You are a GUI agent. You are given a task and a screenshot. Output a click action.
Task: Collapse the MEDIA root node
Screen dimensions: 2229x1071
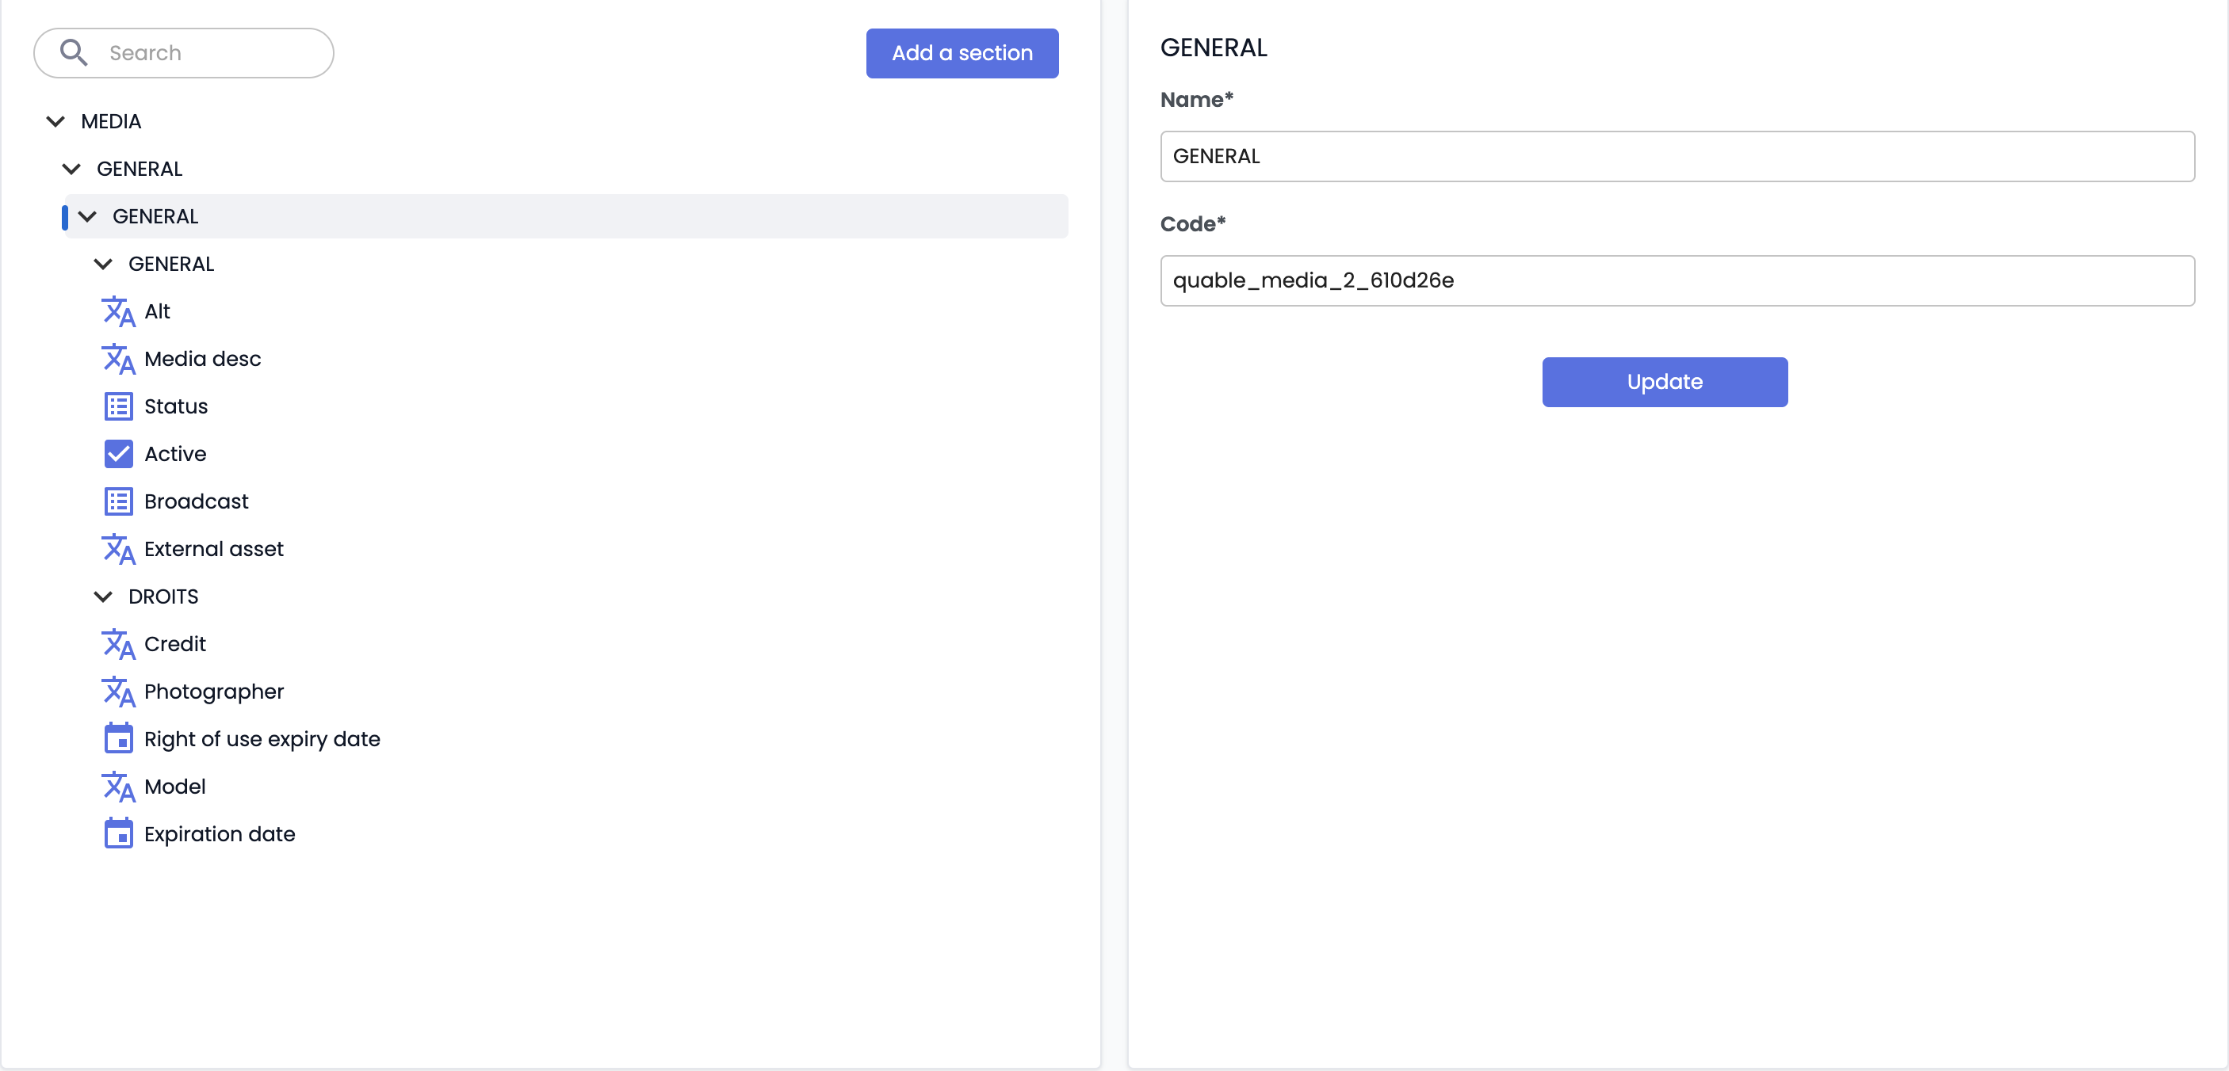coord(55,122)
